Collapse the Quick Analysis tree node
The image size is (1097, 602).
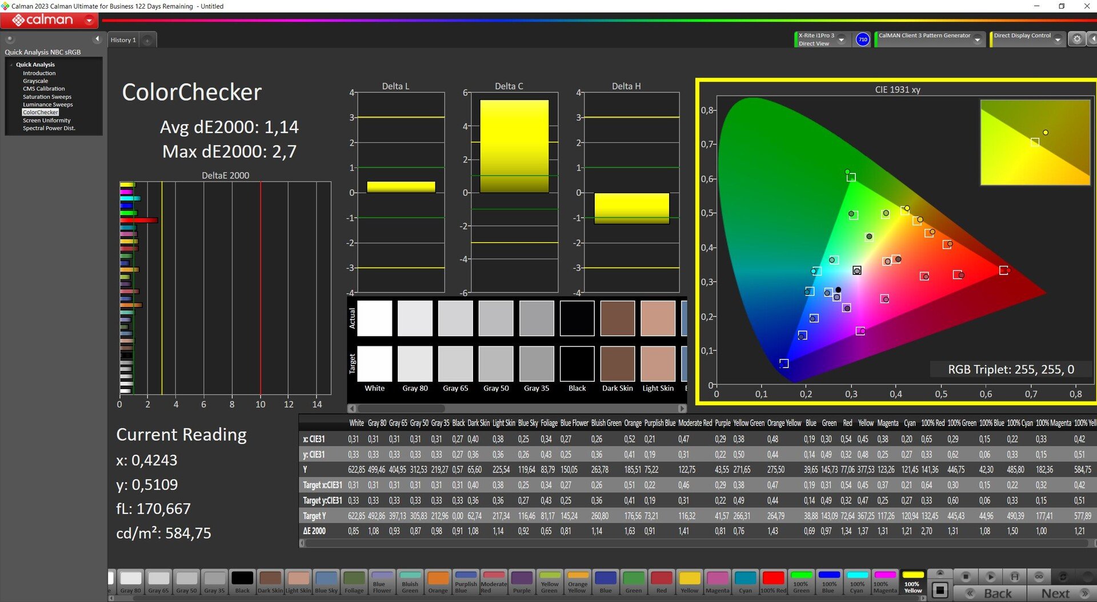click(x=11, y=64)
